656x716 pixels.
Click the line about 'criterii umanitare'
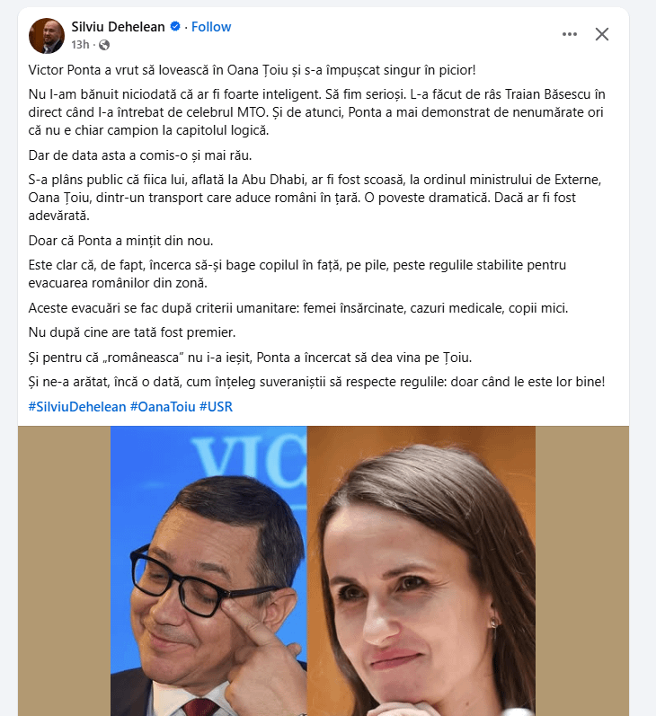pyautogui.click(x=298, y=308)
